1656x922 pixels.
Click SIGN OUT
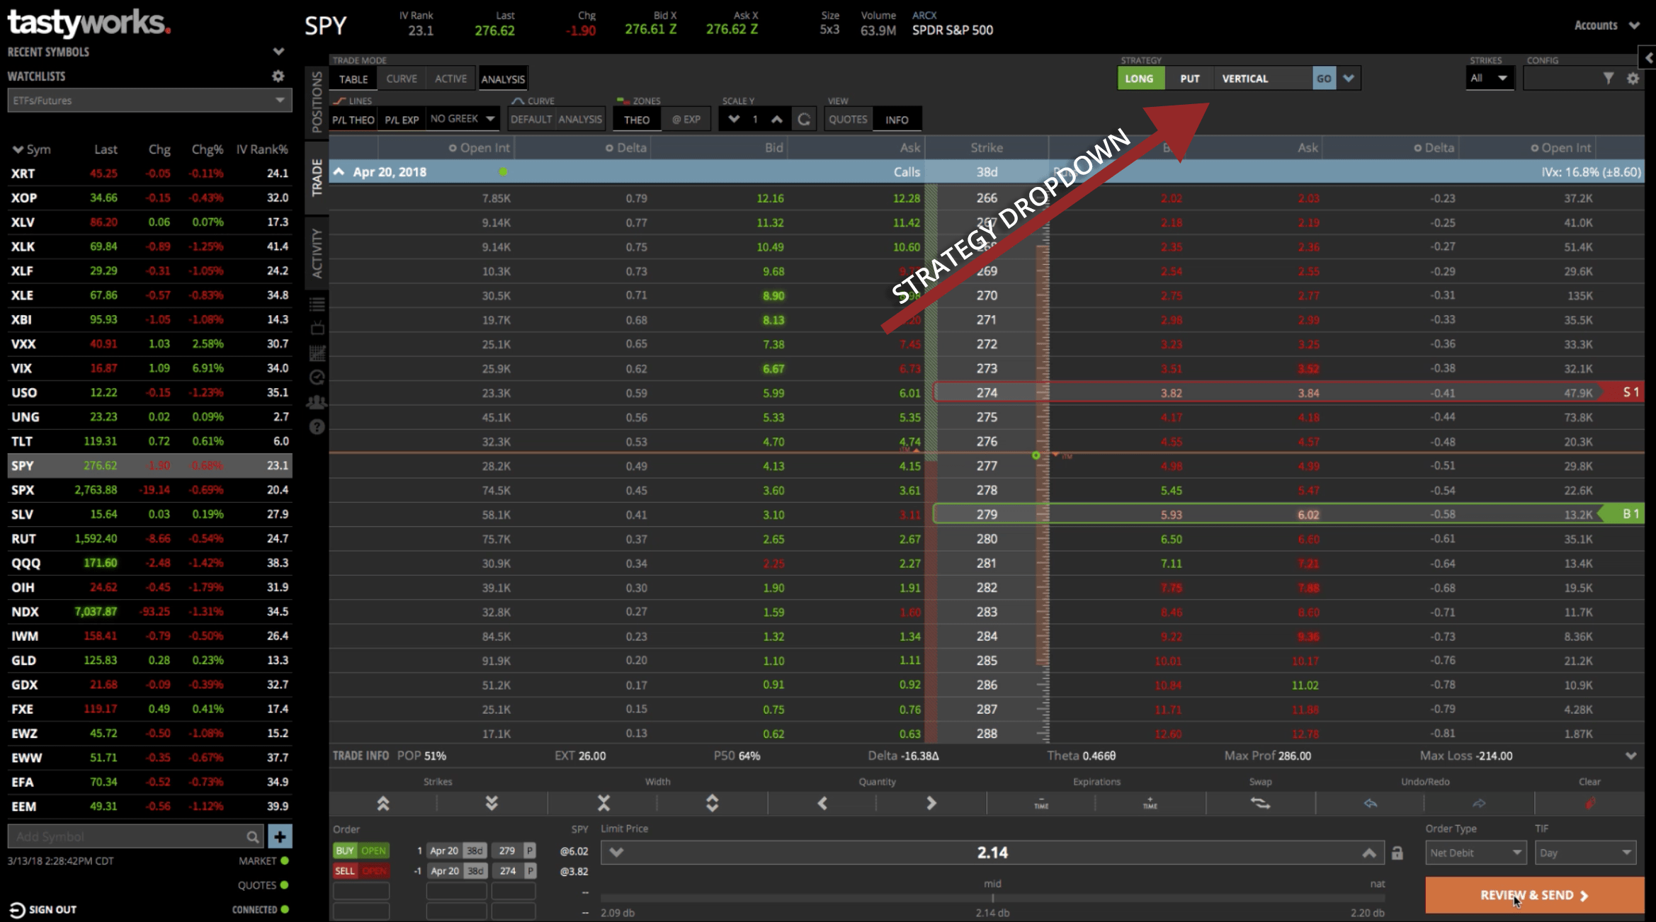pos(43,910)
